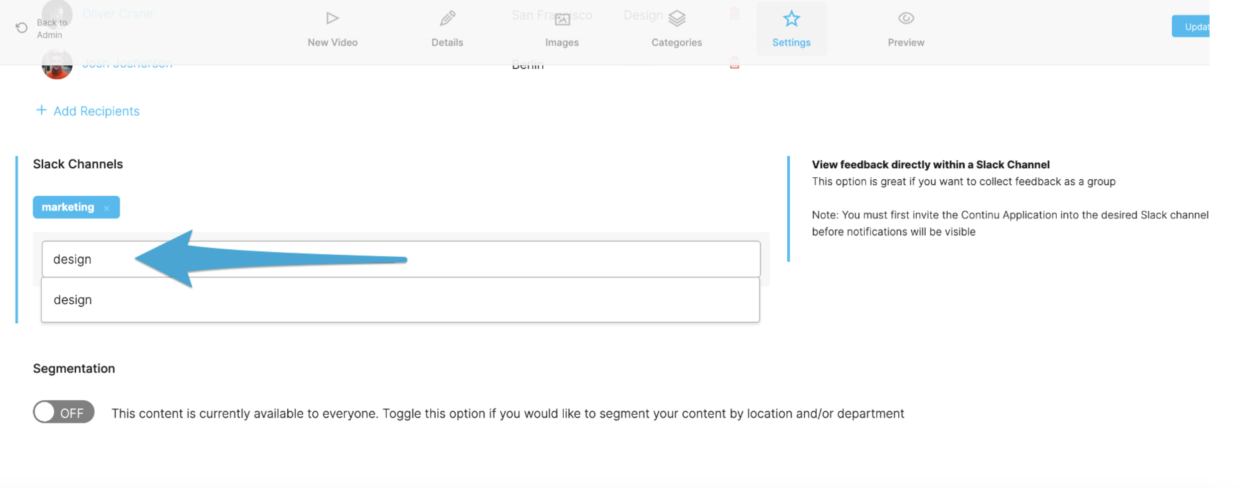1241x488 pixels.
Task: Focus the Slack channel search field
Action: point(401,259)
